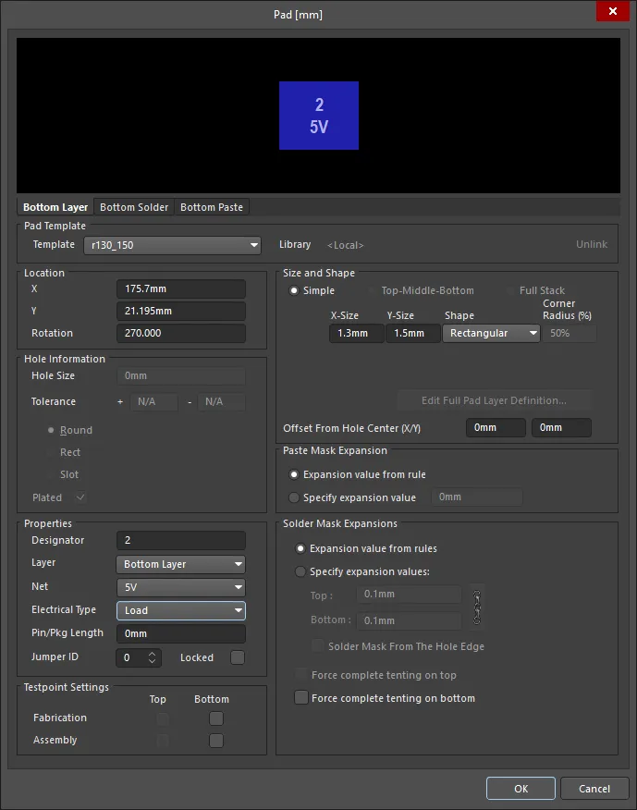Toggle Force complete tenting on top
Image resolution: width=637 pixels, height=810 pixels.
300,675
